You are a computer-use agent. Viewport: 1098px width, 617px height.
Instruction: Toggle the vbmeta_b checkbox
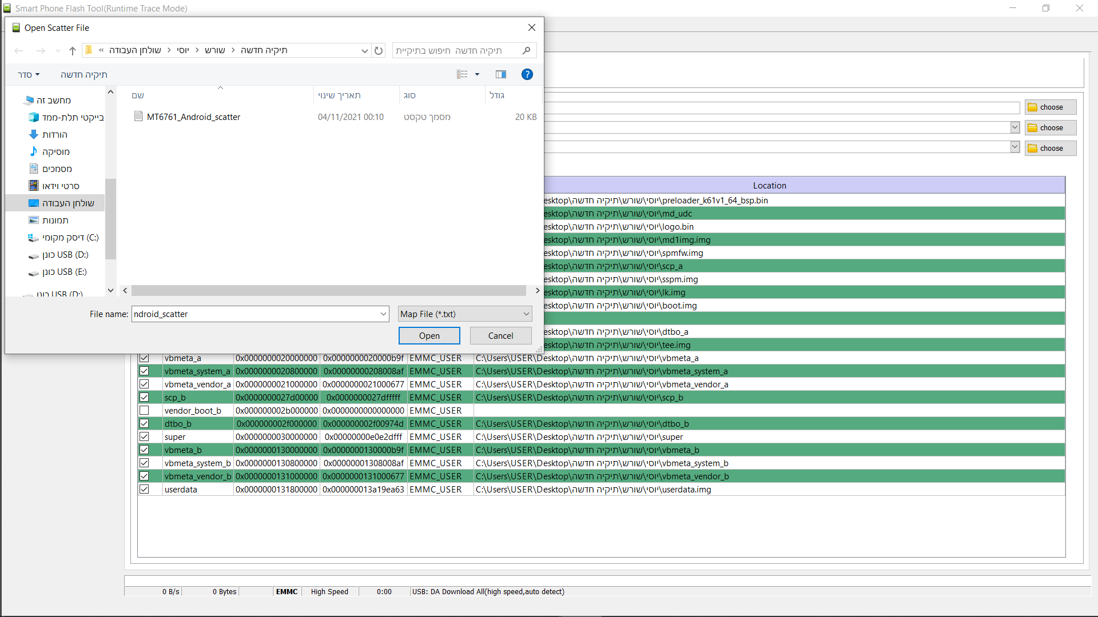(144, 450)
